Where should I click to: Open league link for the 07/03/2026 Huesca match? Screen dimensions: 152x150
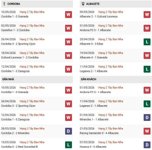[x=111, y=142]
